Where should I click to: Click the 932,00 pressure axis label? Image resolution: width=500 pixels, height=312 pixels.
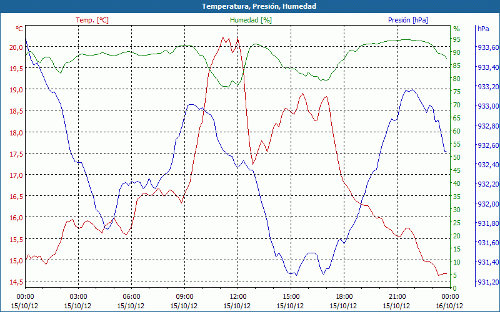[488, 204]
